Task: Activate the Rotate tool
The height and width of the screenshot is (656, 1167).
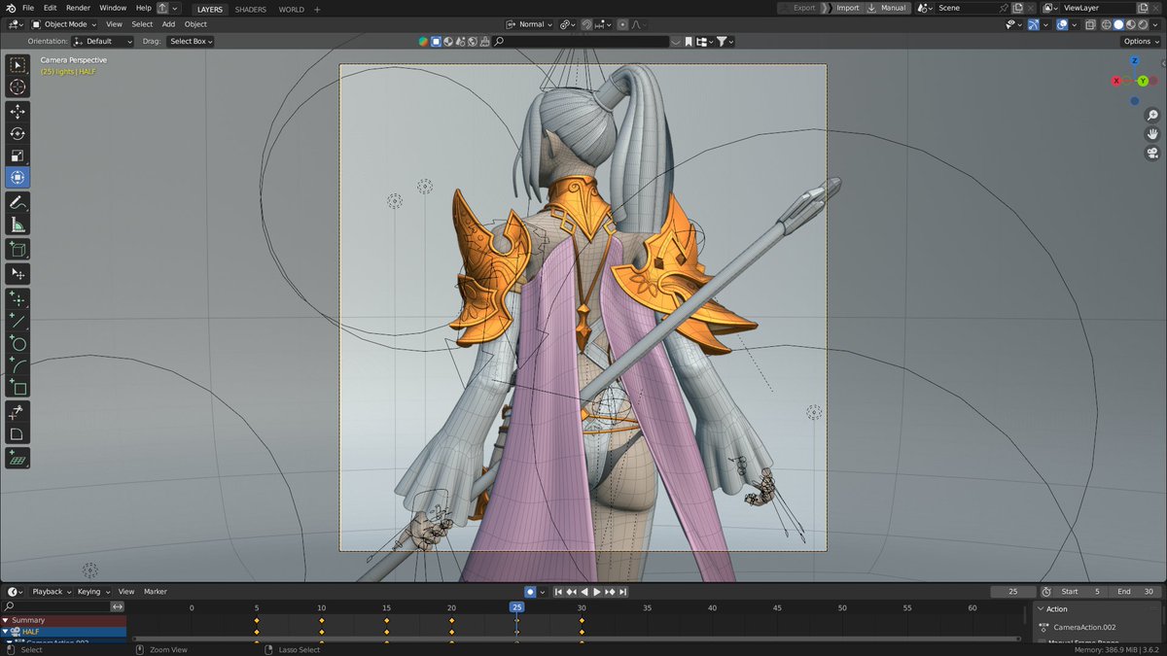Action: coord(18,134)
